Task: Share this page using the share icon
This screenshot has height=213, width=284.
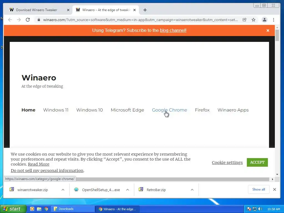Action: pos(245,20)
